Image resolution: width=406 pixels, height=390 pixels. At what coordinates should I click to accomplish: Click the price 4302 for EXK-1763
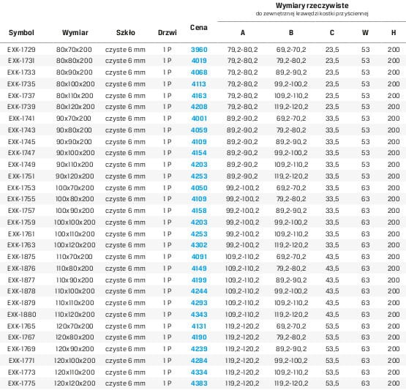coord(199,245)
